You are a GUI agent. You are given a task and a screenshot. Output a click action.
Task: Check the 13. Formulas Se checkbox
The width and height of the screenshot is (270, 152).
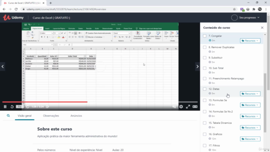point(205,100)
